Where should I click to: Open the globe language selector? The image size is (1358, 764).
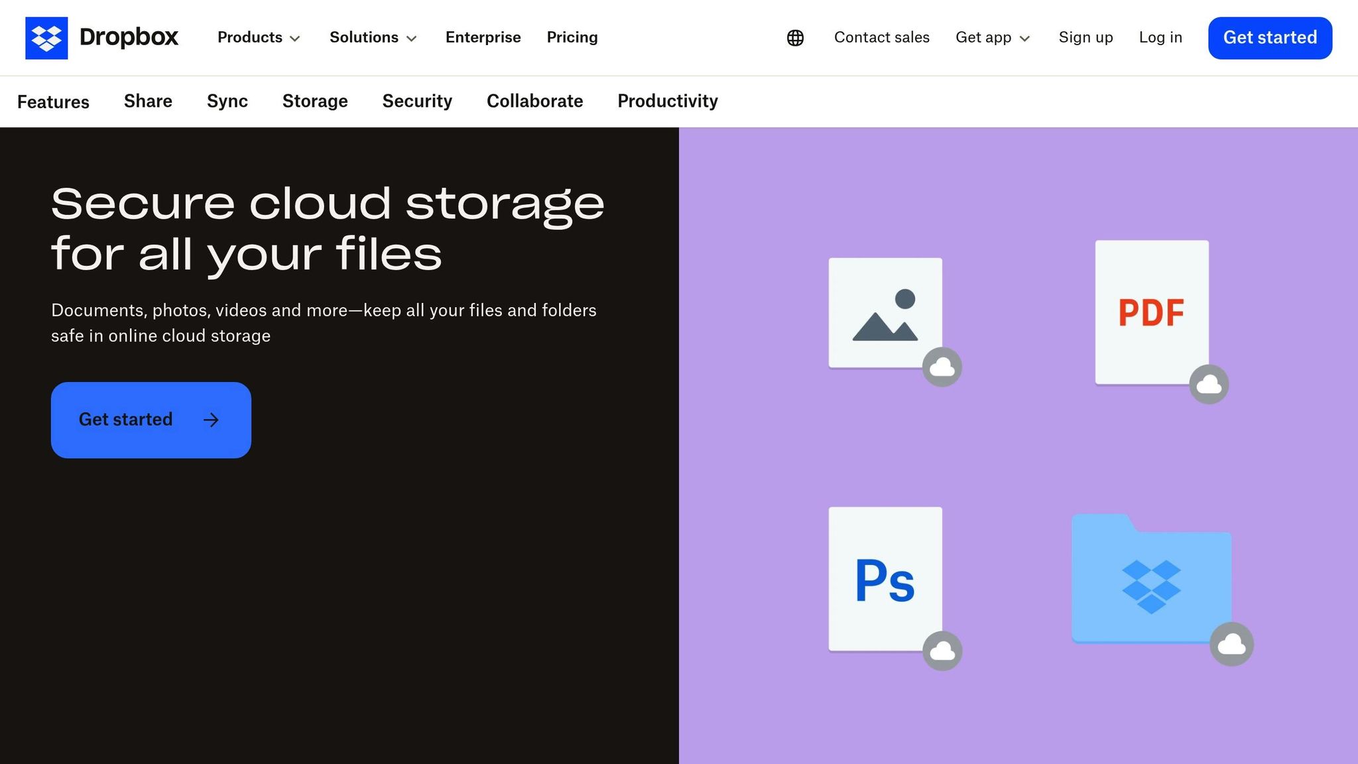[x=795, y=38]
